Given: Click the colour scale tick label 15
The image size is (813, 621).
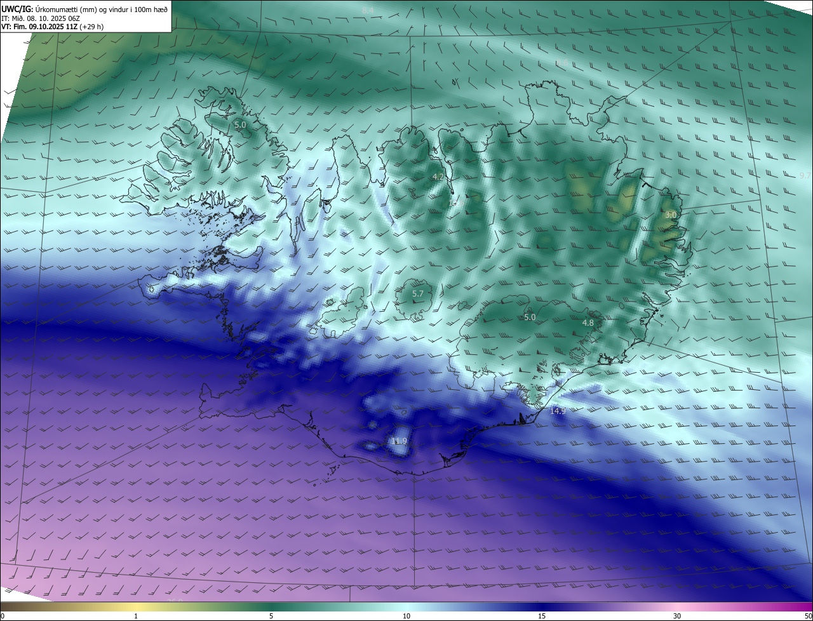Looking at the screenshot, I should coord(542,616).
